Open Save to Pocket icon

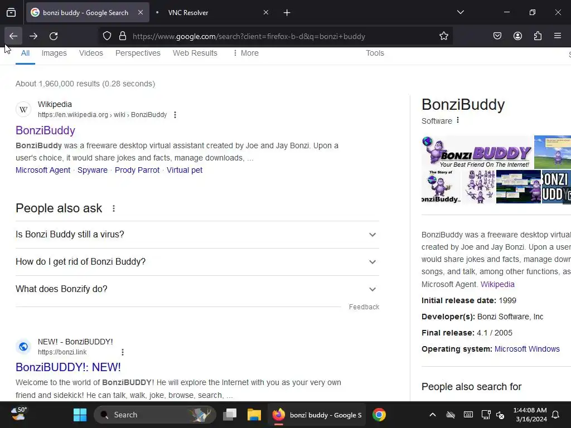[497, 36]
